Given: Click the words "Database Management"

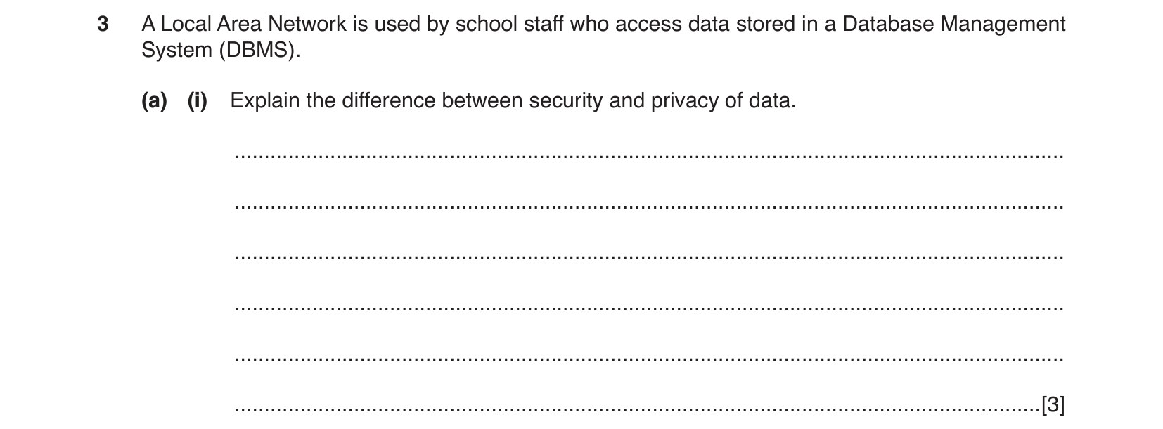Looking at the screenshot, I should tap(954, 25).
